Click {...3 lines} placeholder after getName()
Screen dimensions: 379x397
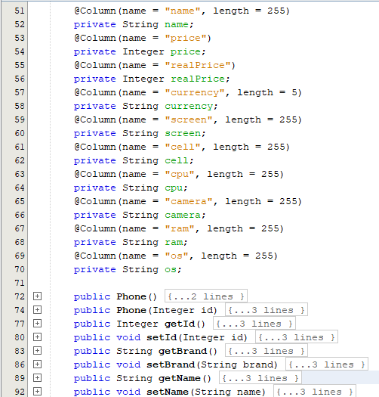tap(260, 378)
